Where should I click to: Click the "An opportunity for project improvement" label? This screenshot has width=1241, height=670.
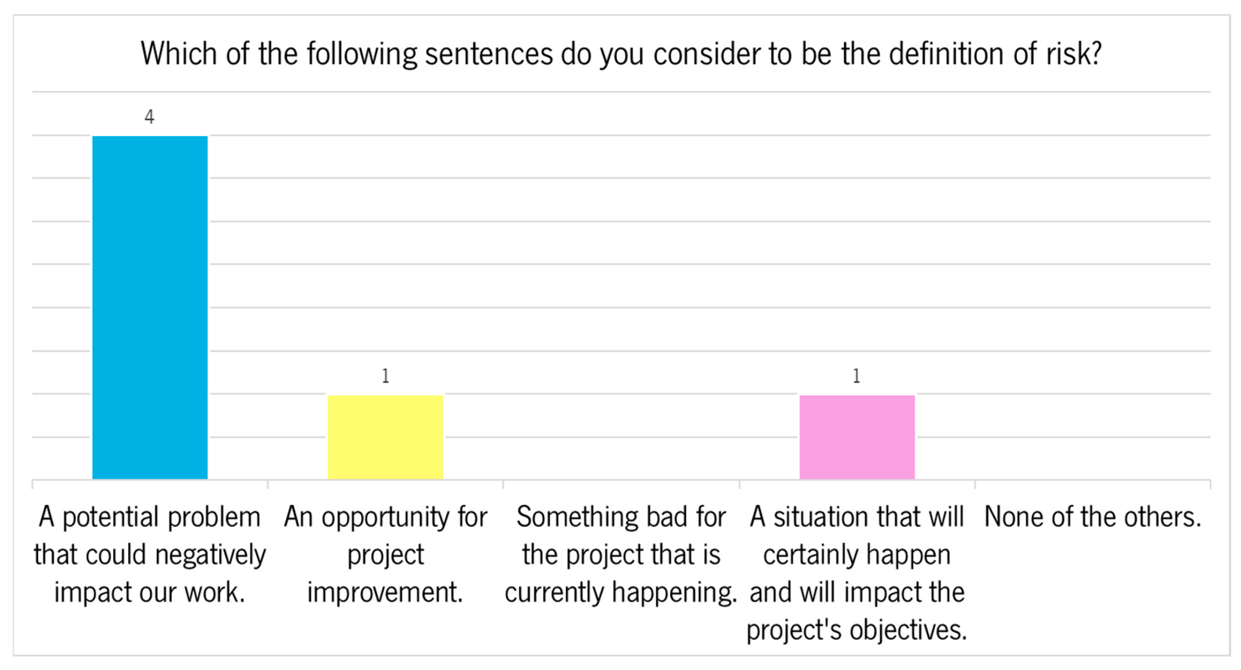pos(385,554)
